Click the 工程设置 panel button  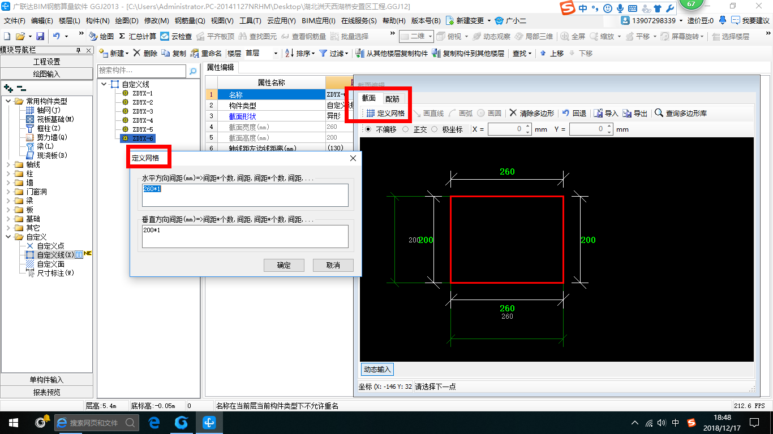click(x=46, y=62)
